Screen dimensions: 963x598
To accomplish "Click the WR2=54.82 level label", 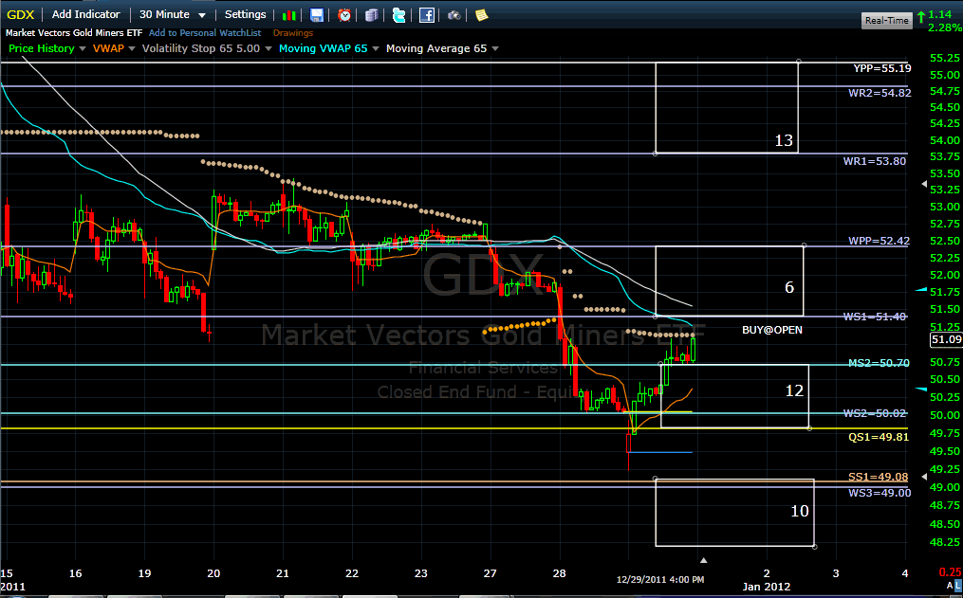I will click(880, 93).
